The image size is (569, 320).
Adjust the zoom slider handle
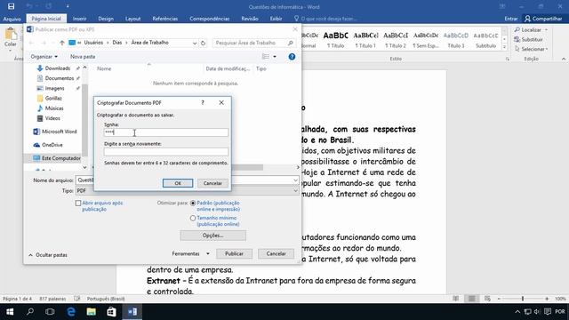point(523,299)
